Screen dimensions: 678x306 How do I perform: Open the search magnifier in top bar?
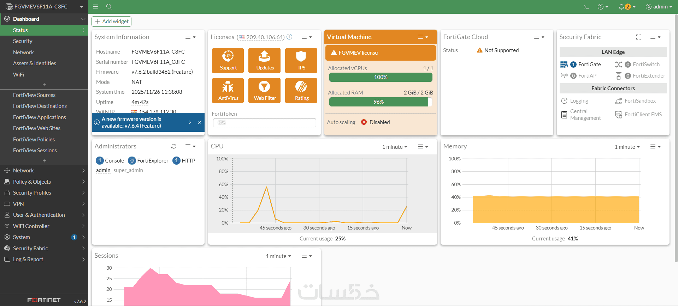[x=109, y=7]
